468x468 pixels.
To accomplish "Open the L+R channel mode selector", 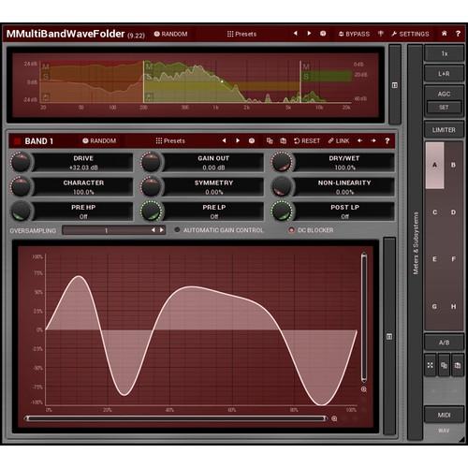I will [x=444, y=74].
